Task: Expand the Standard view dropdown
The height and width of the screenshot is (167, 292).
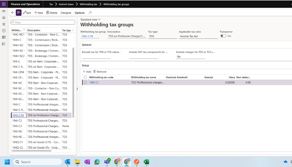Action: tap(90, 19)
